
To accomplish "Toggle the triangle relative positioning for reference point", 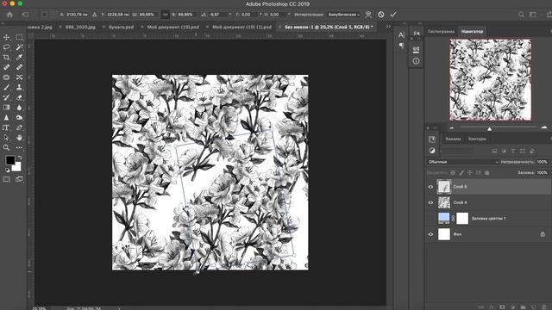I will pos(95,15).
